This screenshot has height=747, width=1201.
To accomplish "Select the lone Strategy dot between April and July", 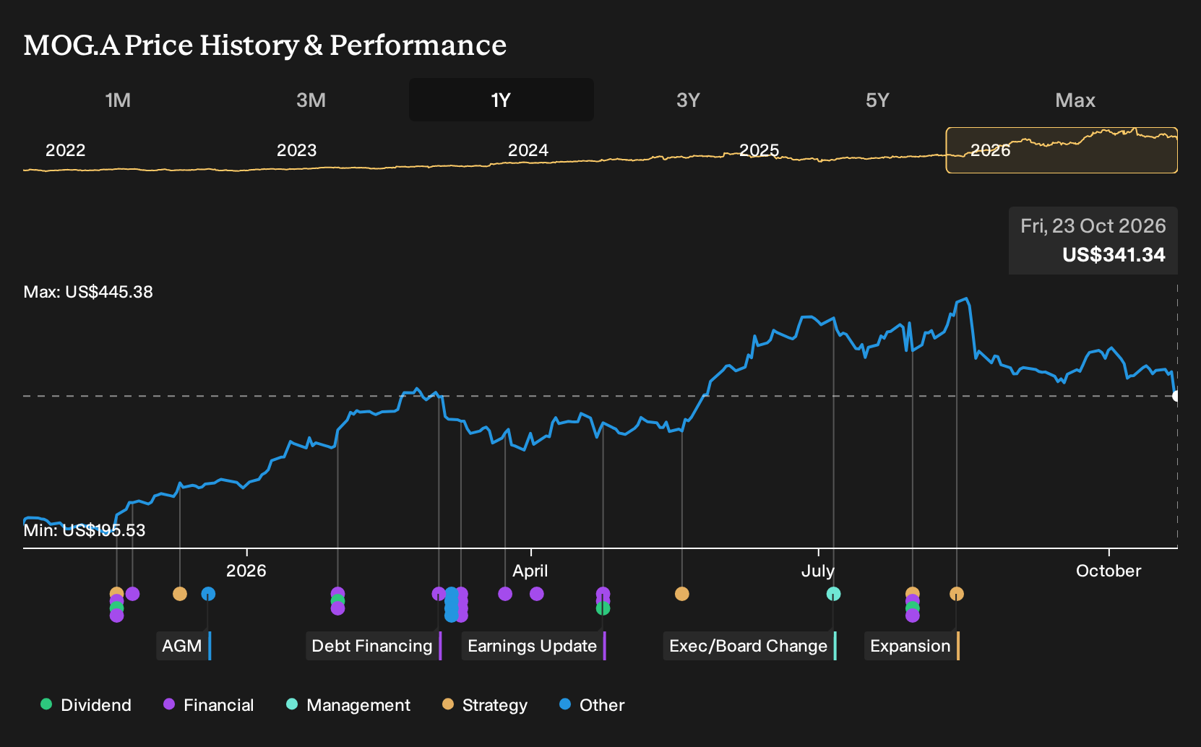I will click(681, 594).
